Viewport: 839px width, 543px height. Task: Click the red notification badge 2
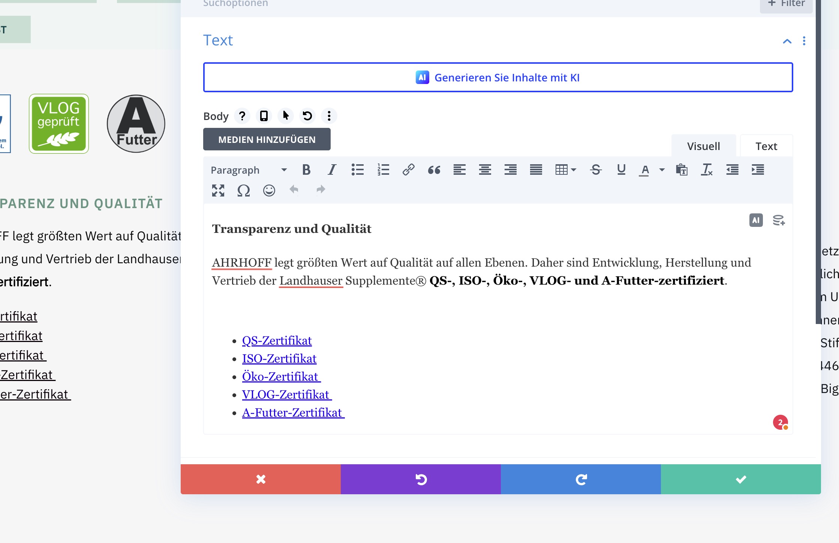(780, 422)
